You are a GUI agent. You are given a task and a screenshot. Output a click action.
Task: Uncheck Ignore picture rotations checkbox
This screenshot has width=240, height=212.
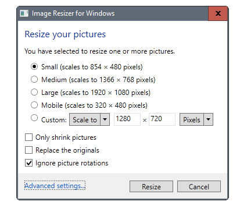(x=28, y=162)
